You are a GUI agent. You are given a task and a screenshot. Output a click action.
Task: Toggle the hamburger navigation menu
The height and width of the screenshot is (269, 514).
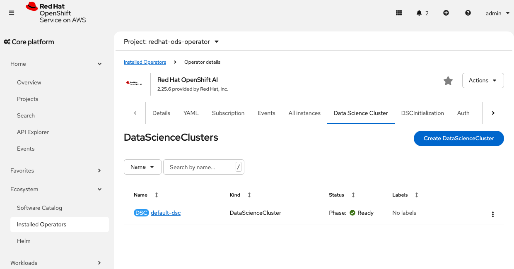point(12,13)
